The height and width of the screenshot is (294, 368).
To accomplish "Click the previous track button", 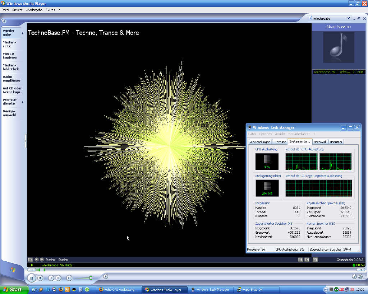I will click(x=51, y=278).
